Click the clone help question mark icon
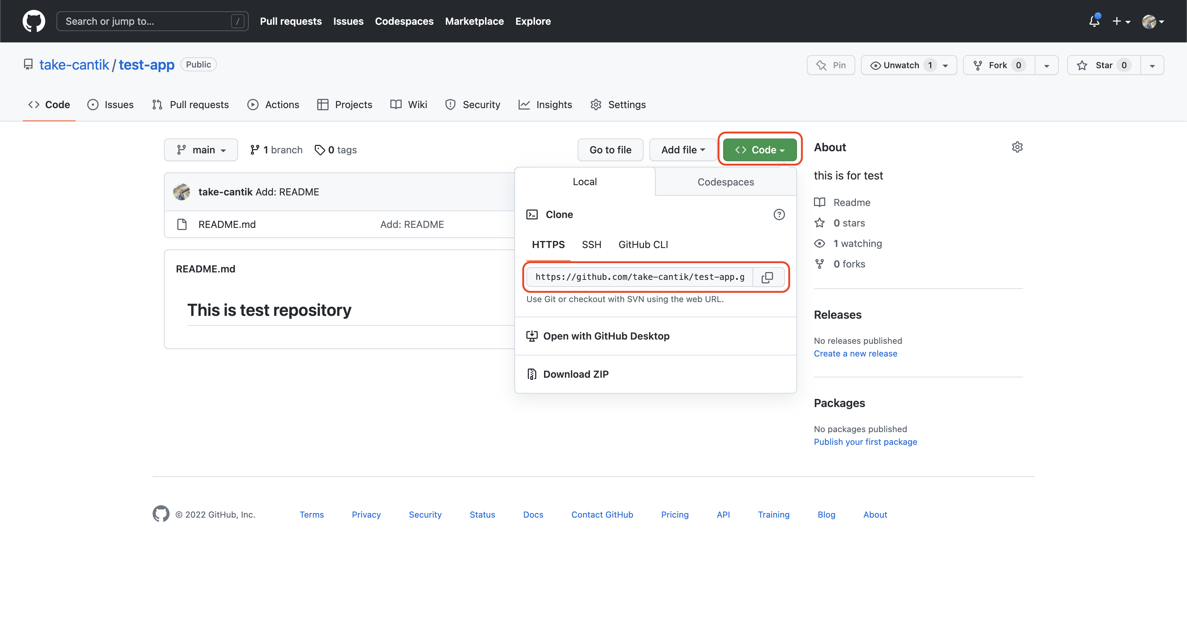Screen dimensions: 1187x636 [779, 214]
